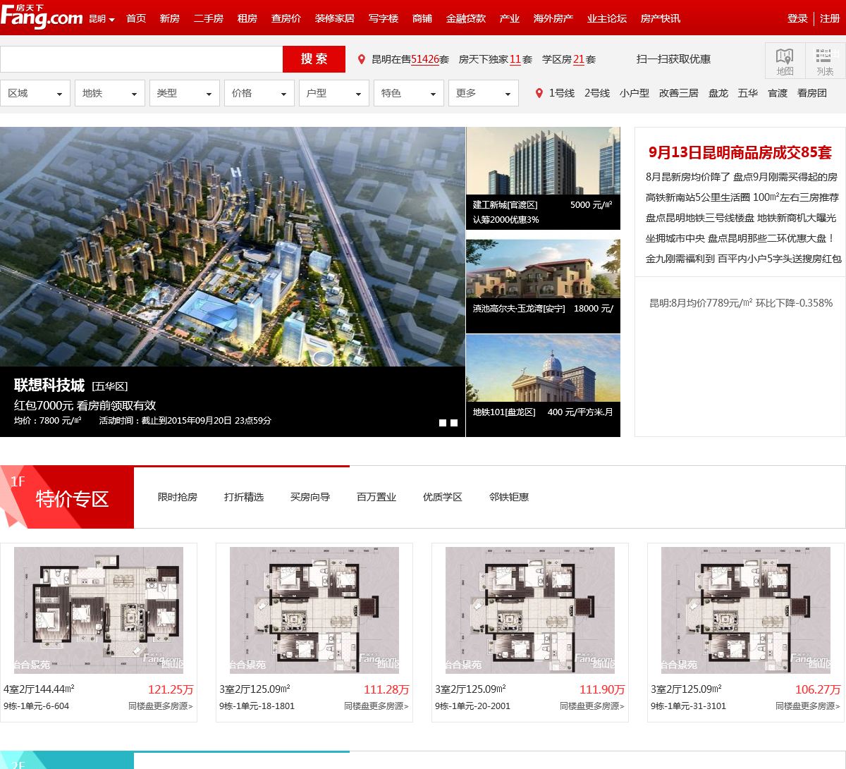Open 建工新城 listing thumbnail
The width and height of the screenshot is (846, 769).
543,161
